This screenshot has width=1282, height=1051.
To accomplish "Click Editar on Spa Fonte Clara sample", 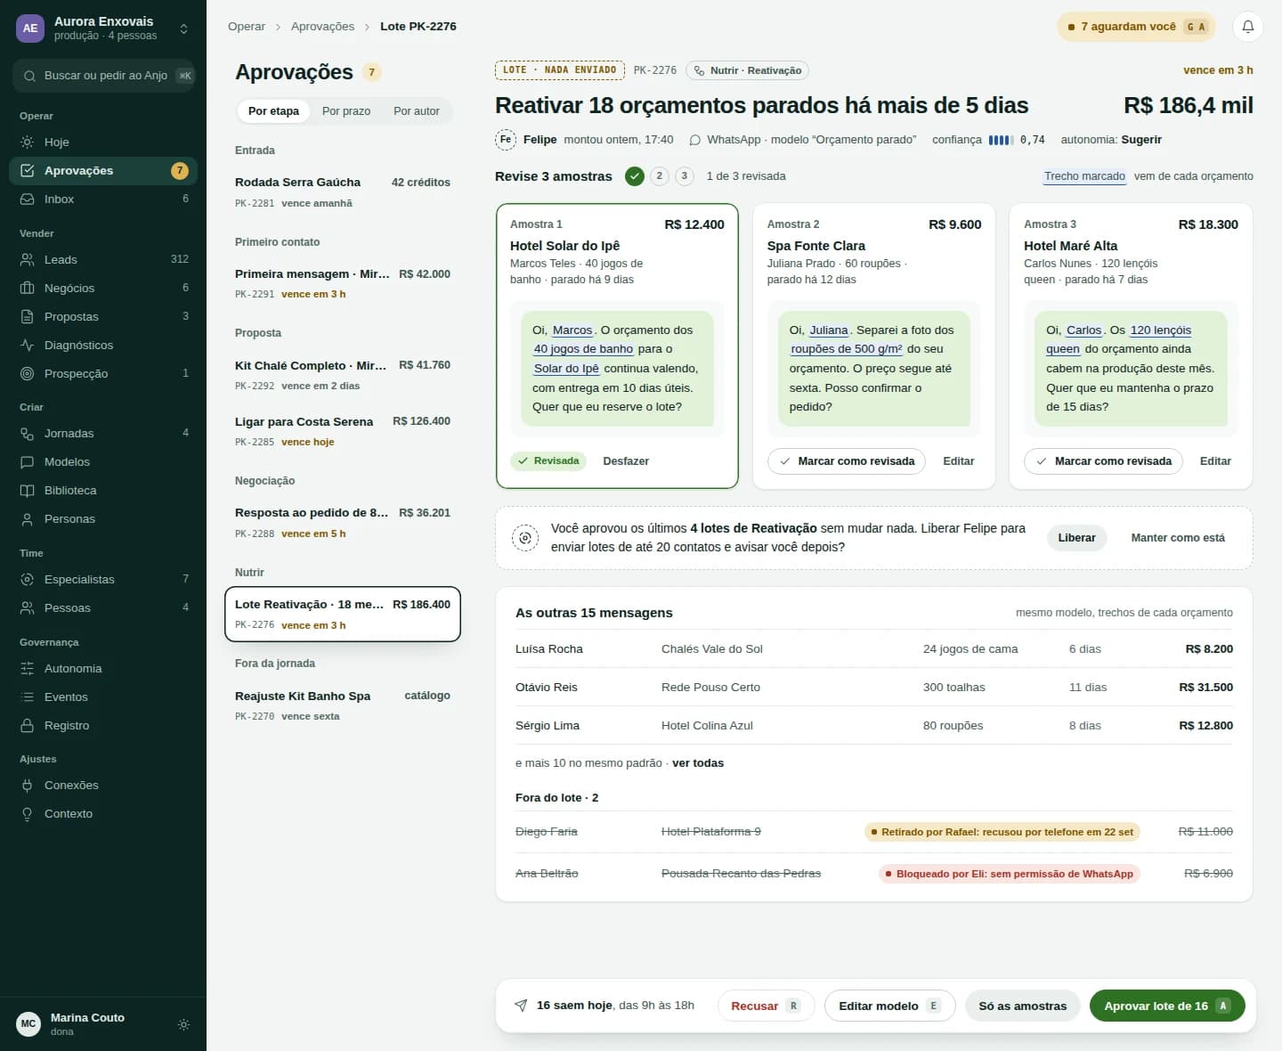I will tap(959, 461).
